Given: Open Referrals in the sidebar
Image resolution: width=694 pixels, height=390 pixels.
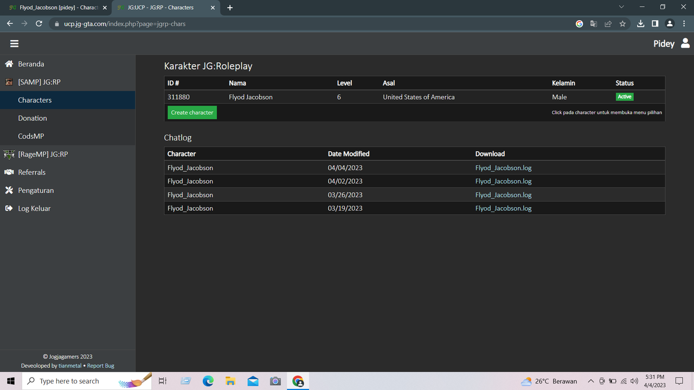Looking at the screenshot, I should [x=68, y=172].
